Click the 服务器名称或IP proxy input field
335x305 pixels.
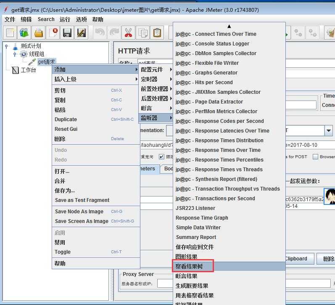165,284
